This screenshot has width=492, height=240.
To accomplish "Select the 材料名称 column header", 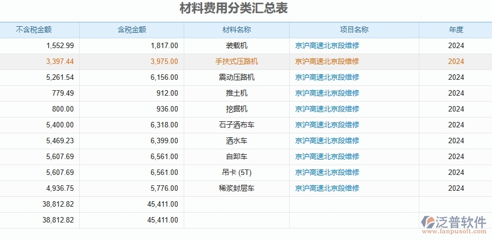I will [x=236, y=30].
